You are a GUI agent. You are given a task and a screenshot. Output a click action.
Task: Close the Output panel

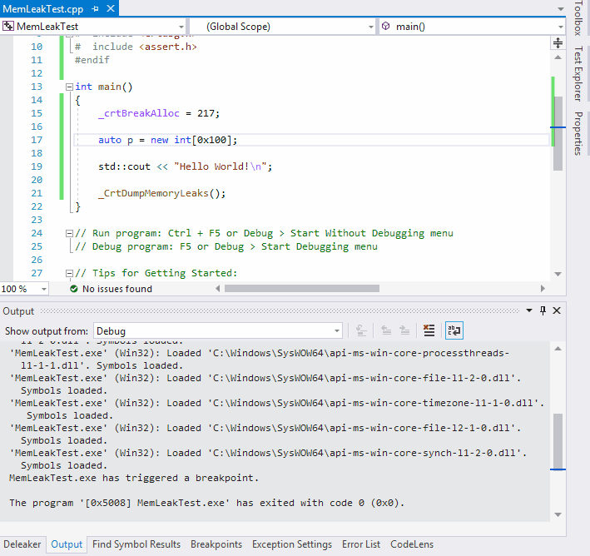[557, 310]
